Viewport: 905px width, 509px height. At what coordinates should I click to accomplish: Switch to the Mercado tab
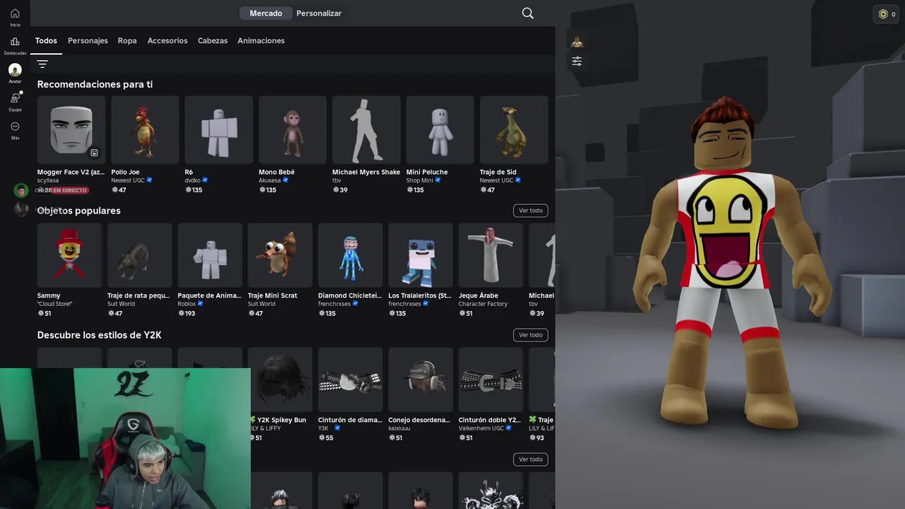tap(266, 13)
